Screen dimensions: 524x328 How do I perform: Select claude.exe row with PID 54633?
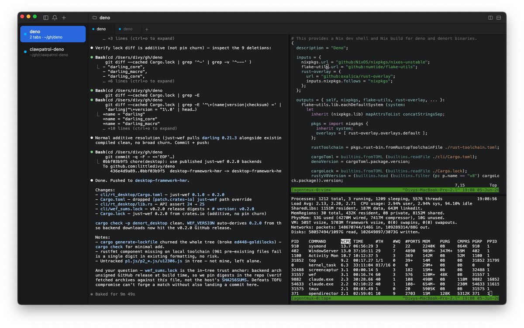[x=396, y=284]
